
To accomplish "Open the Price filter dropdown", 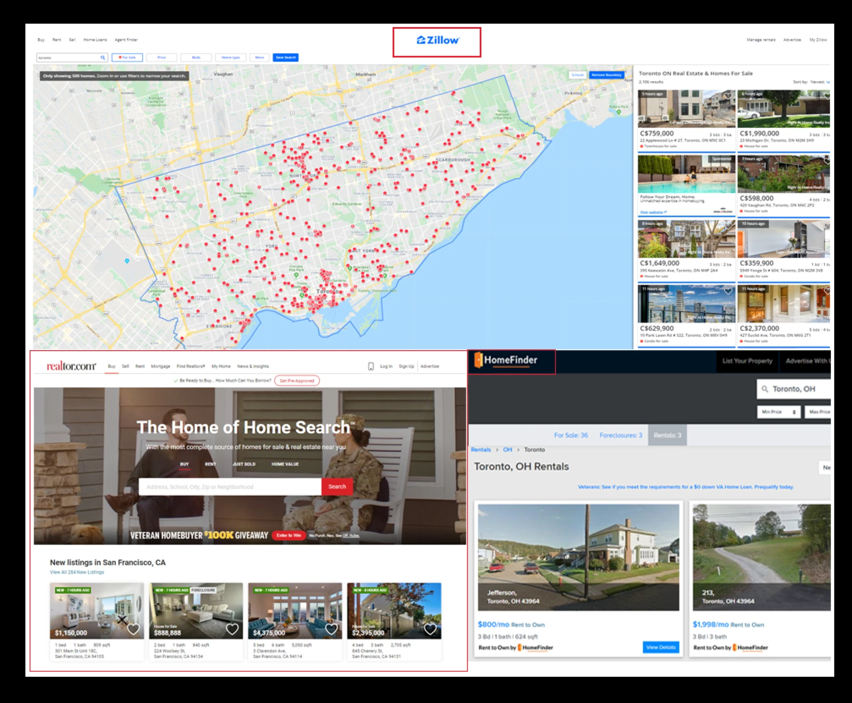I will 162,58.
